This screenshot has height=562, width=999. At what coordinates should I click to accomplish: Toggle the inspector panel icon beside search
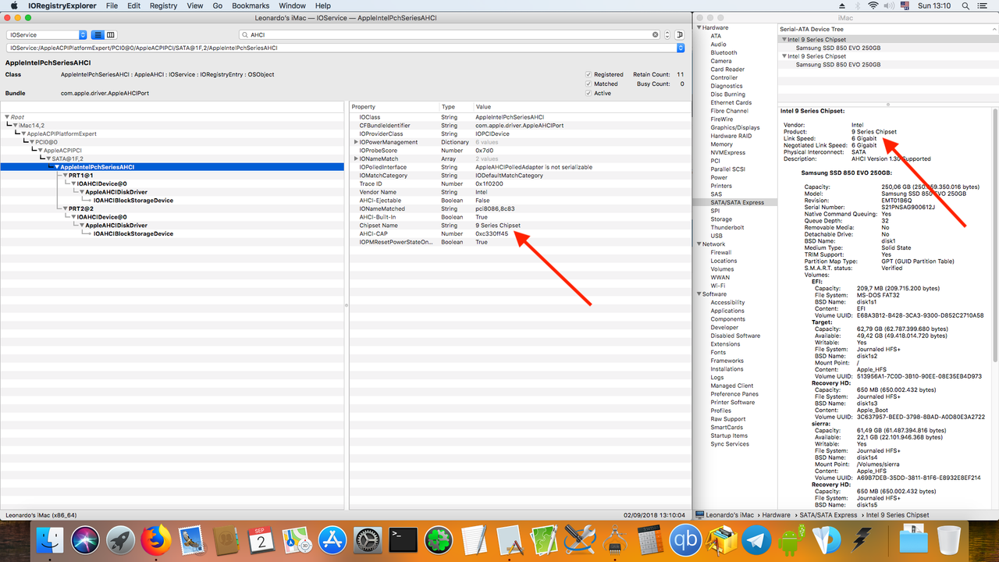679,35
